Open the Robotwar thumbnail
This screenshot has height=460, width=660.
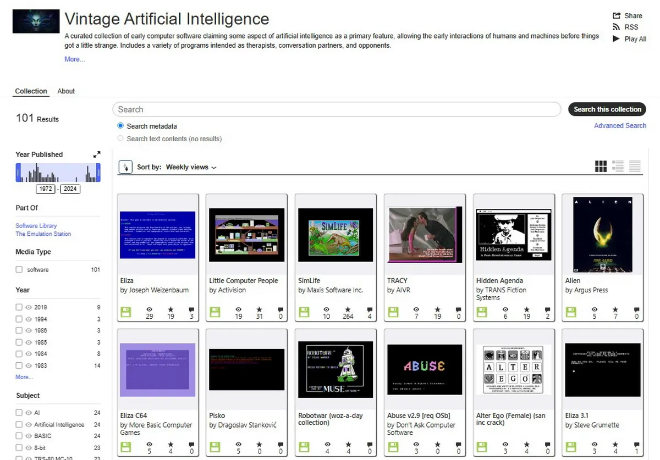[335, 369]
